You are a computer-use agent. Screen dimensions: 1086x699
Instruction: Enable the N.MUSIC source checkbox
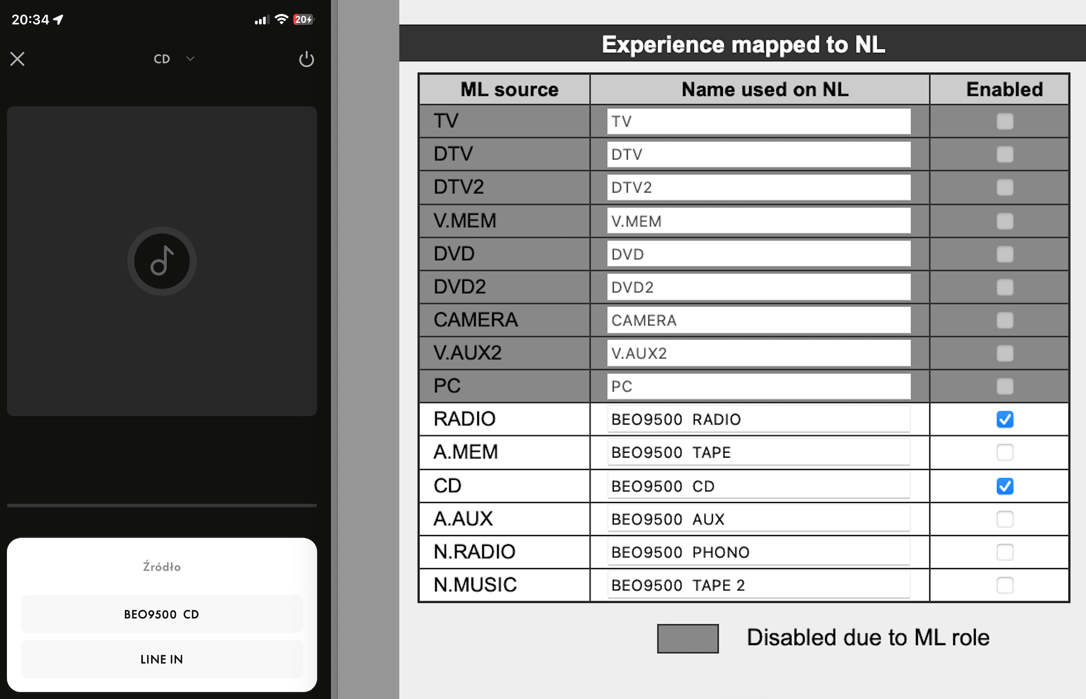[1004, 585]
